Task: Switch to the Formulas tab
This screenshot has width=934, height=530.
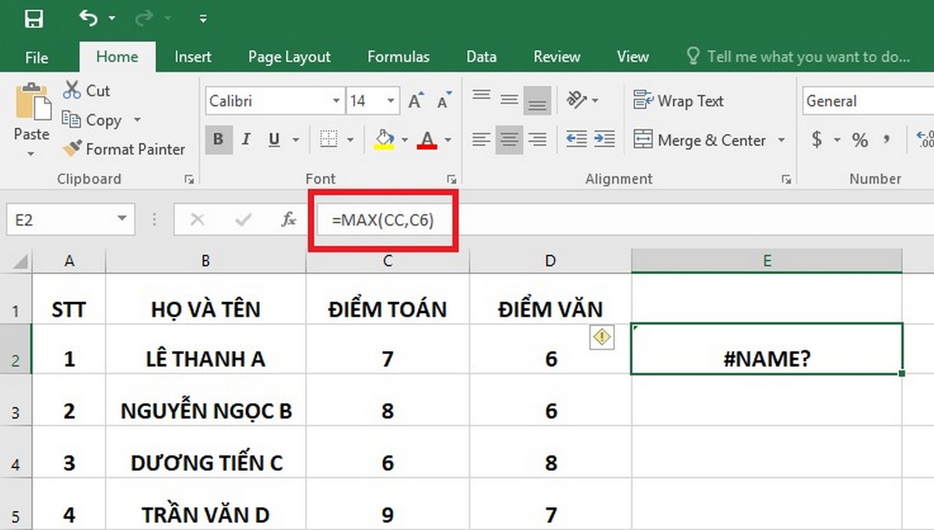Action: [399, 56]
